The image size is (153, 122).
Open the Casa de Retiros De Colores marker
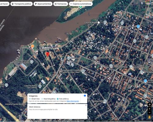40,86
